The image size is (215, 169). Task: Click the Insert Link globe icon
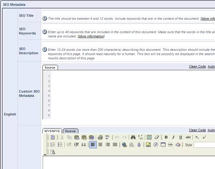tap(124, 145)
